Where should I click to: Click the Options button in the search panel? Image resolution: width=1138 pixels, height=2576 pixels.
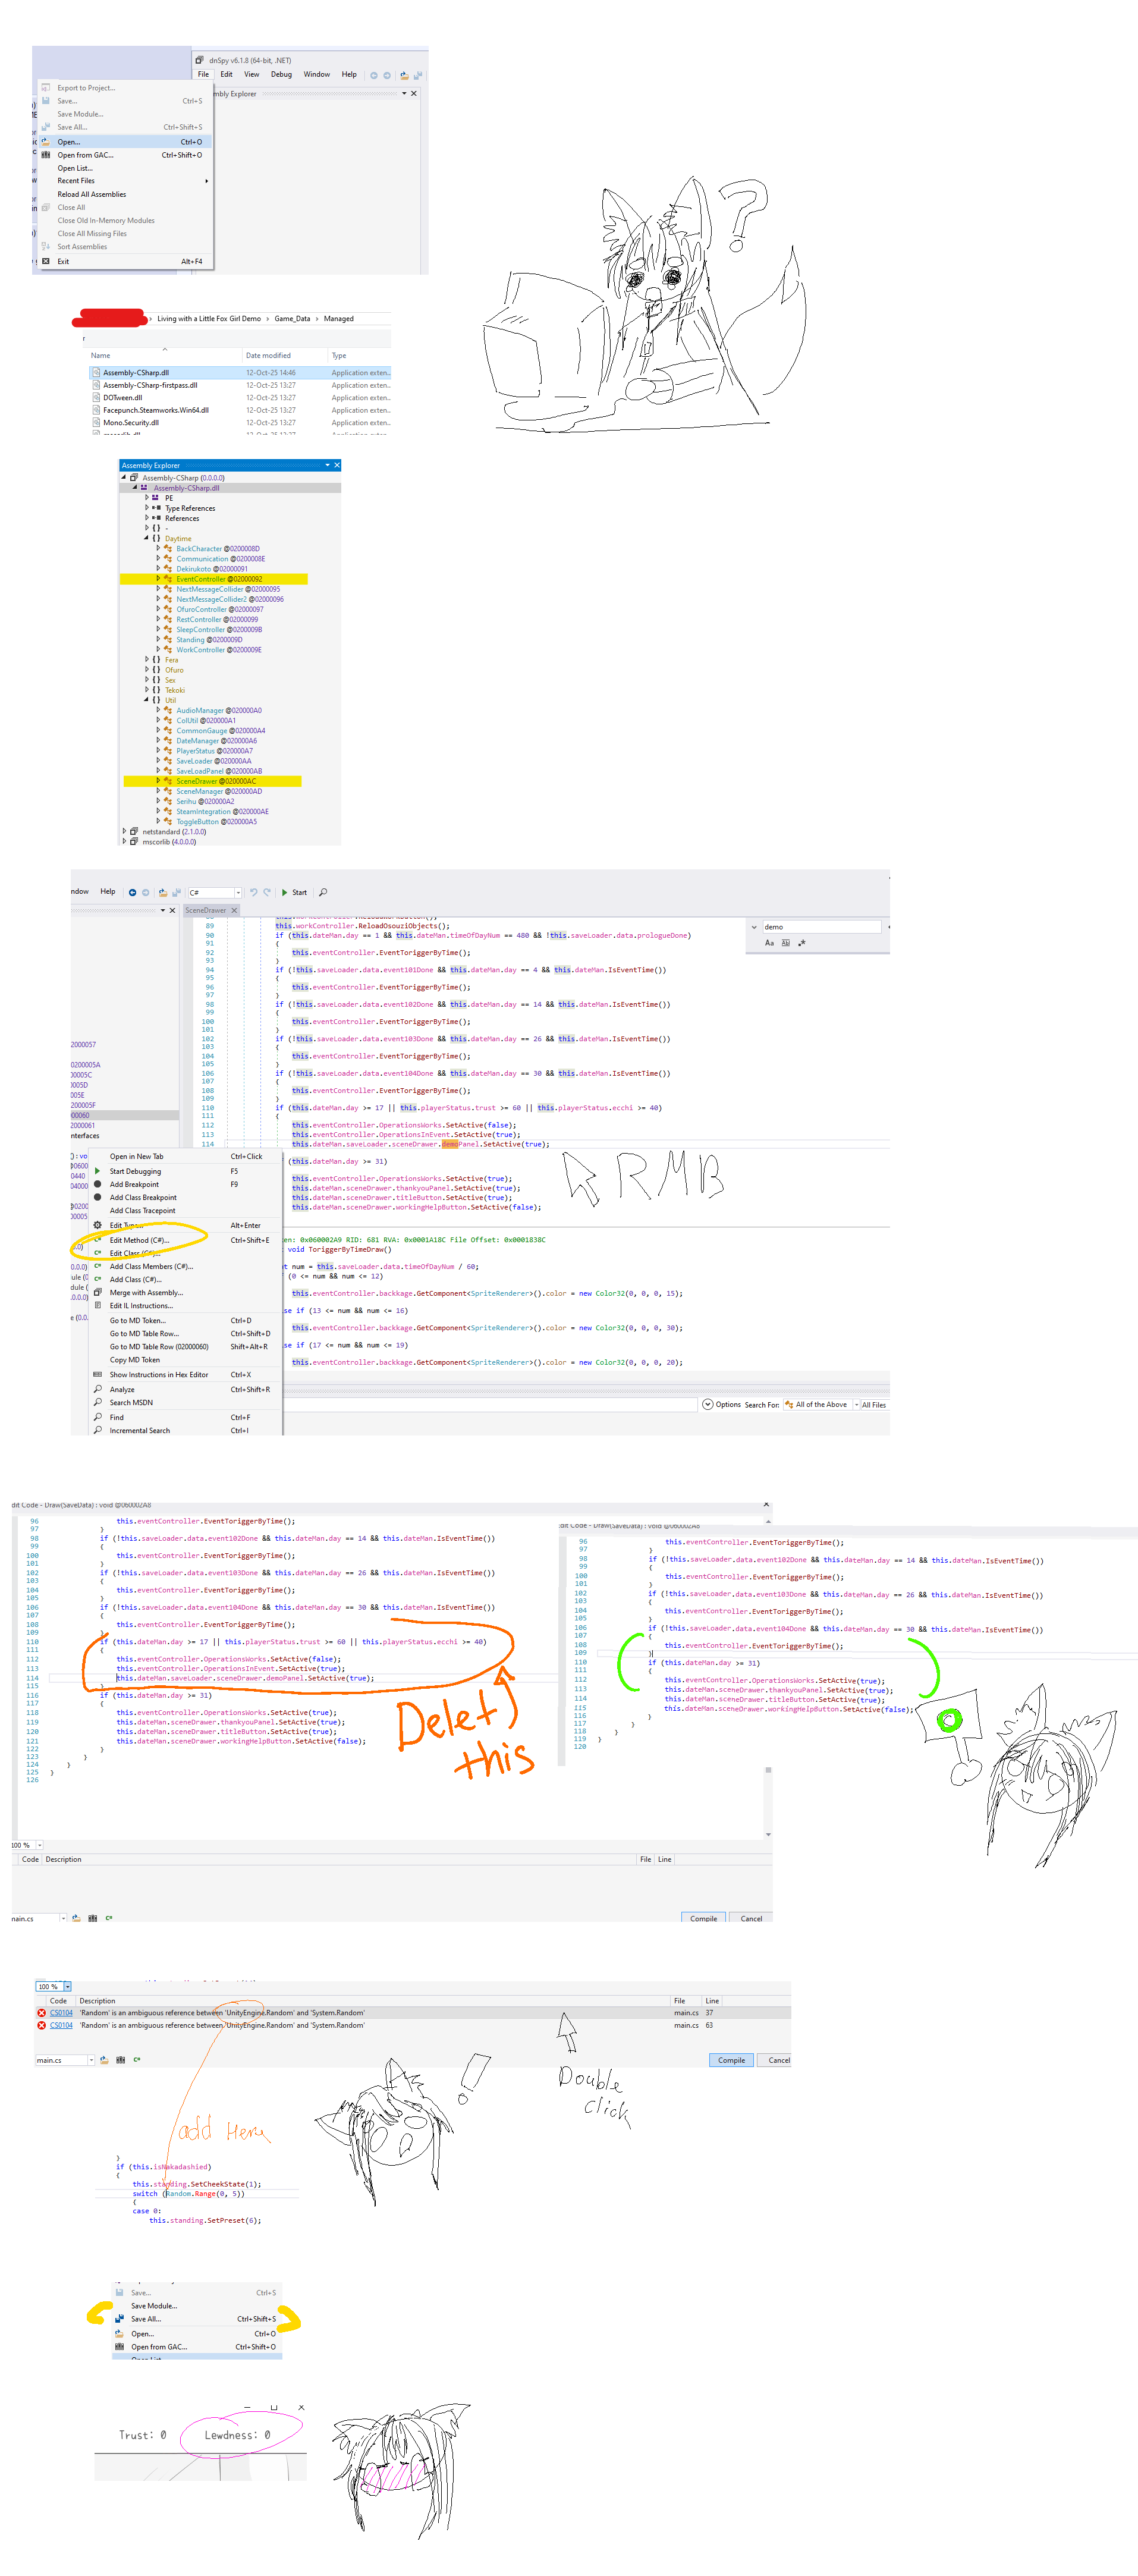point(722,1405)
